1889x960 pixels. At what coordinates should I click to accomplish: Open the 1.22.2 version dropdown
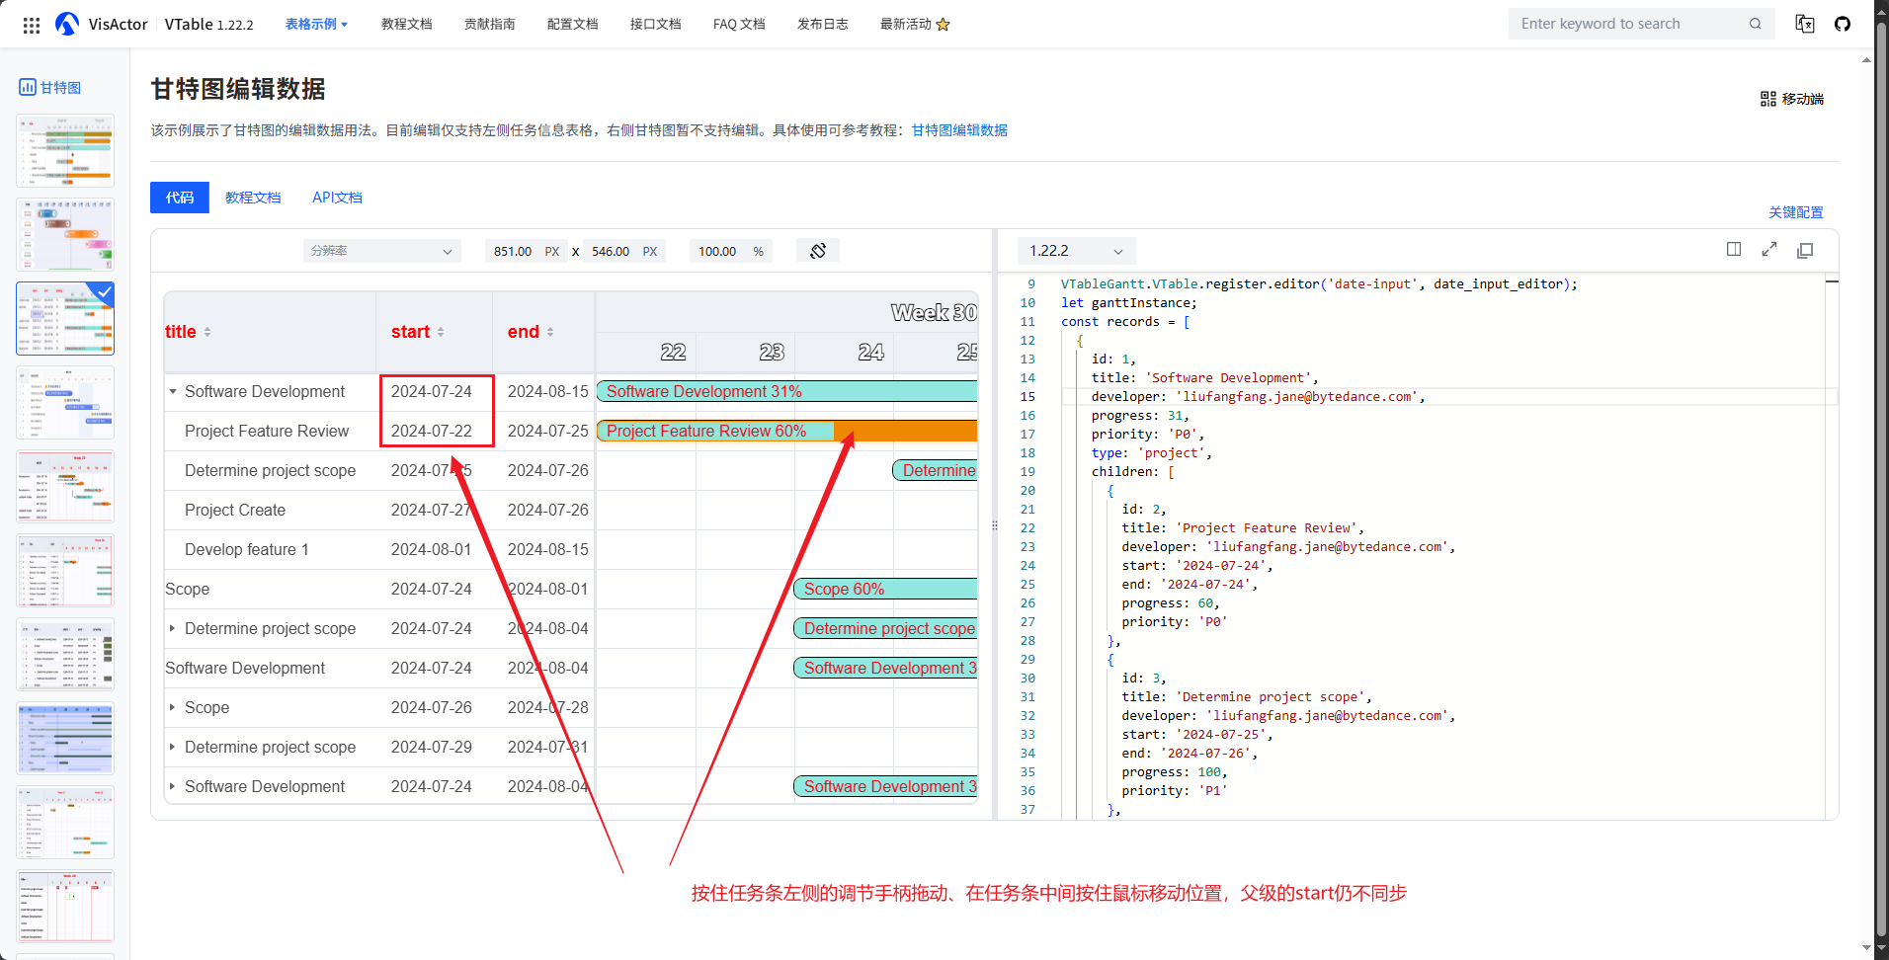[1076, 251]
